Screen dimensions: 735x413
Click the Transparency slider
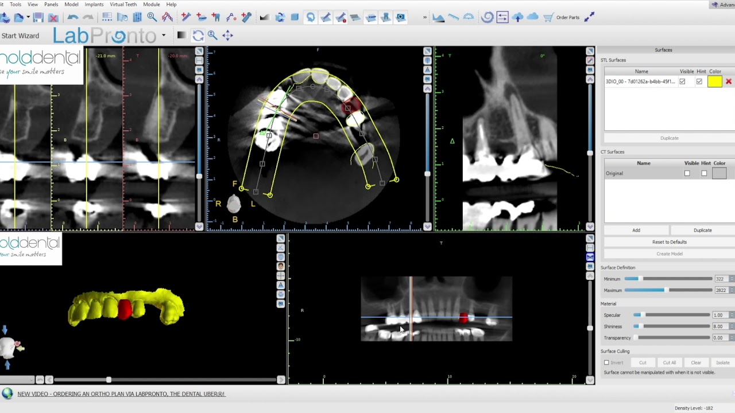672,338
